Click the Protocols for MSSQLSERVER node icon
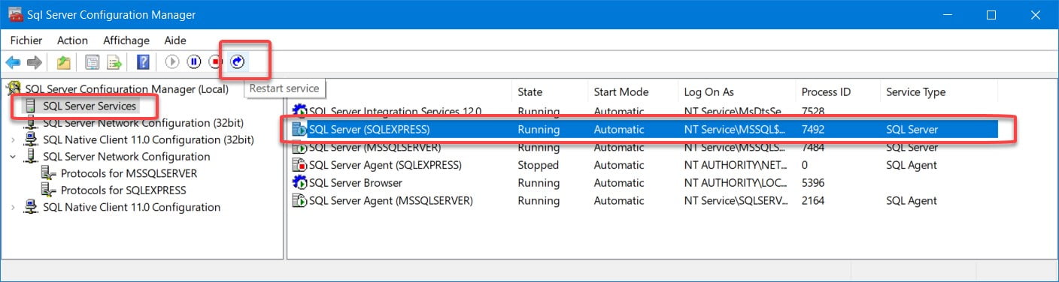 [49, 173]
